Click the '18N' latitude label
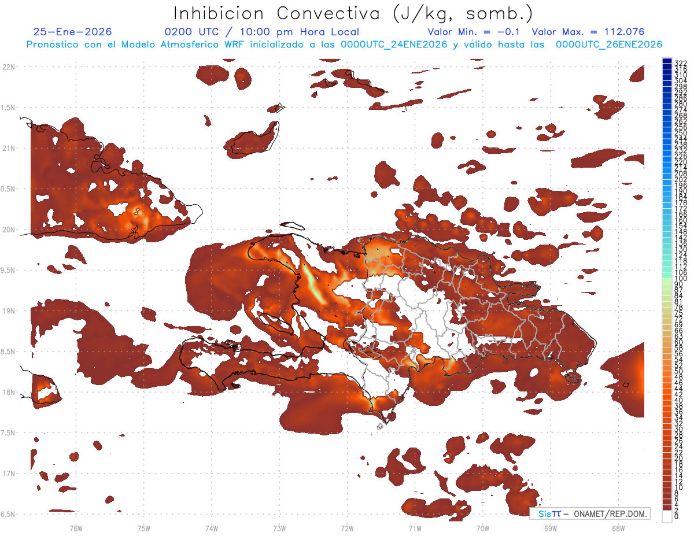 (8, 392)
